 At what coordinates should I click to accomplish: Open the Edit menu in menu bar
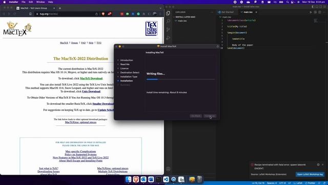click(31, 2)
